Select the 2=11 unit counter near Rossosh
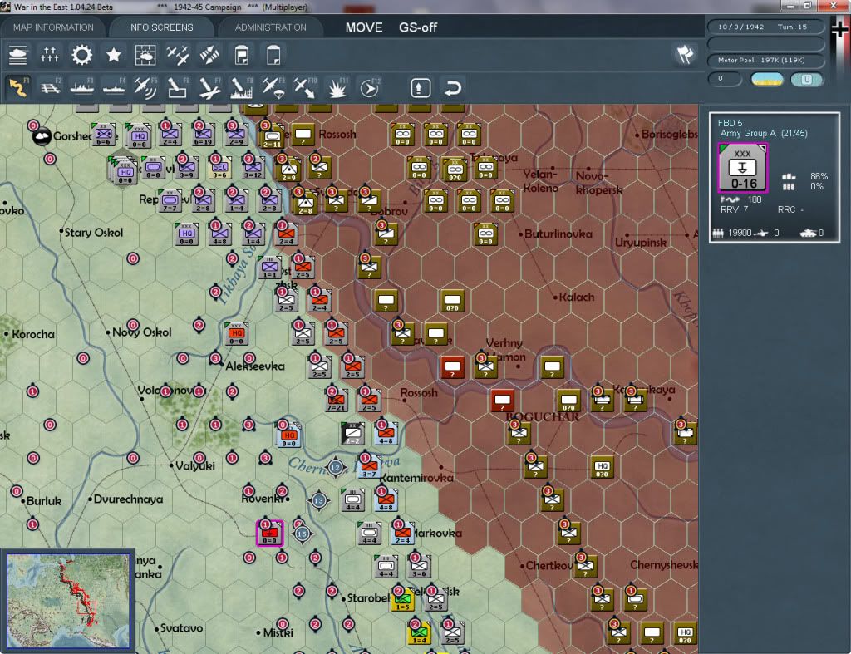Screen dimensions: 851x654 pyautogui.click(x=272, y=137)
